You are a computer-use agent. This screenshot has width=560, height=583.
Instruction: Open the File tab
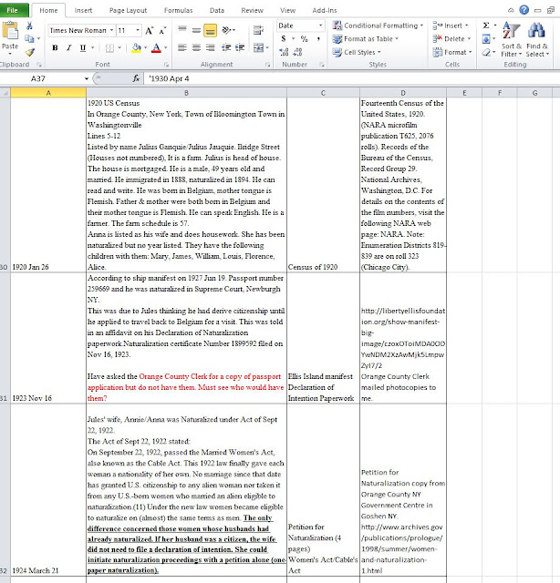click(13, 10)
